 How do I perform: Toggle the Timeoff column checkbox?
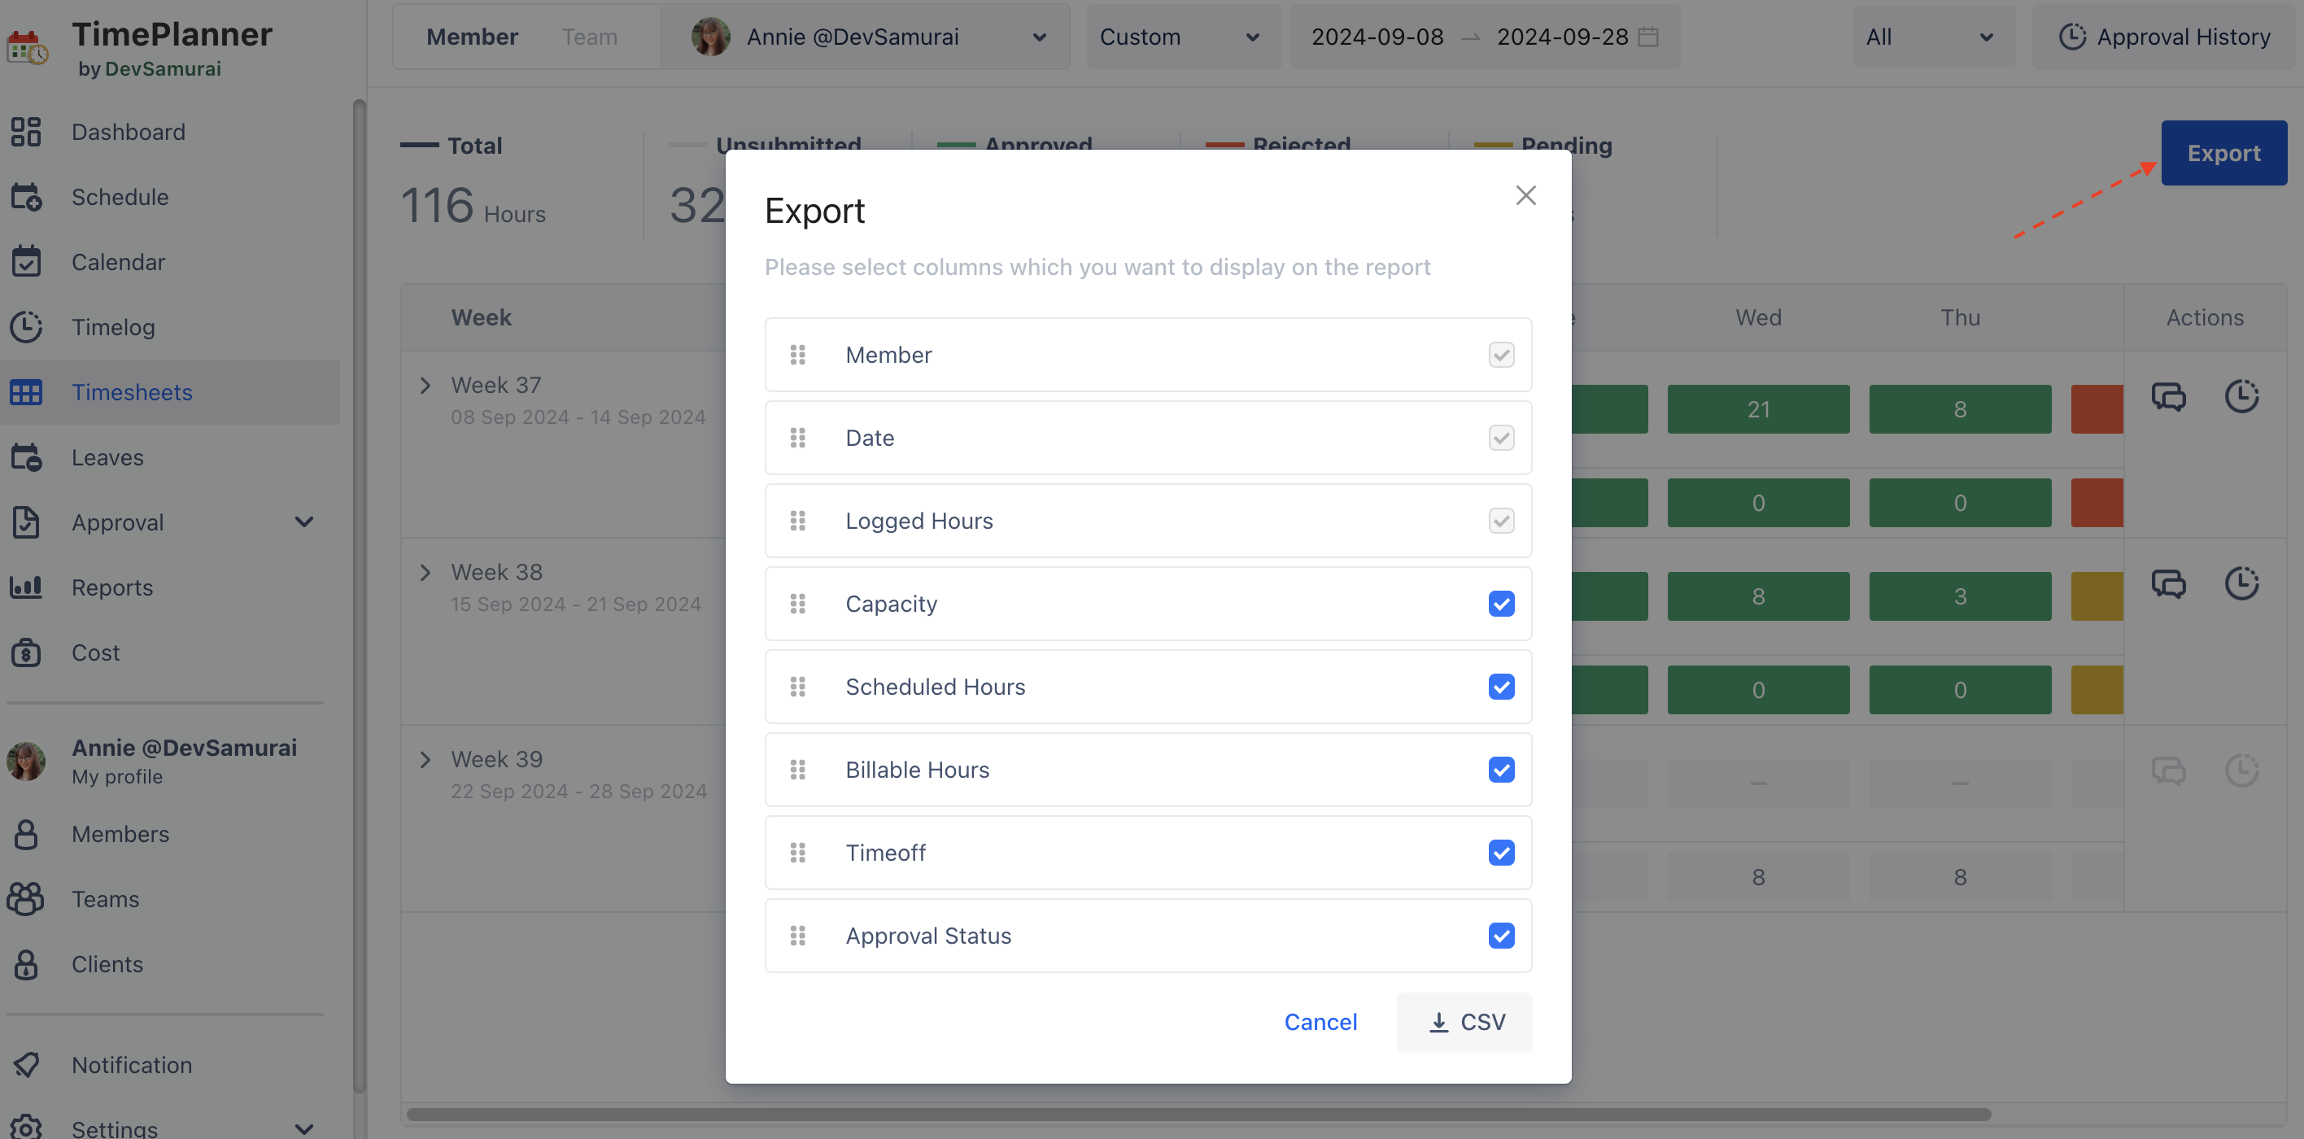tap(1501, 853)
